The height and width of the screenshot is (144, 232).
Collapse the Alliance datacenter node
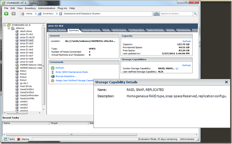9,28
